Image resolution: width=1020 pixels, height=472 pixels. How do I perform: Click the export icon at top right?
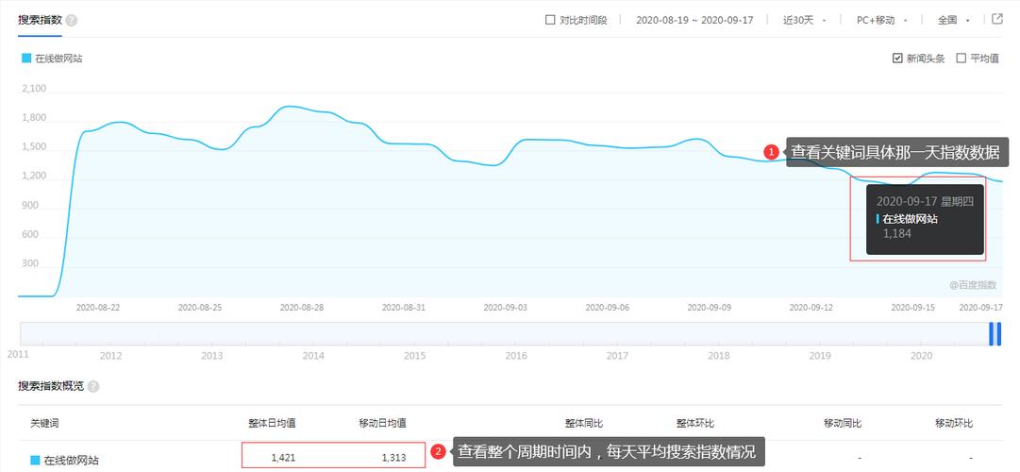997,19
